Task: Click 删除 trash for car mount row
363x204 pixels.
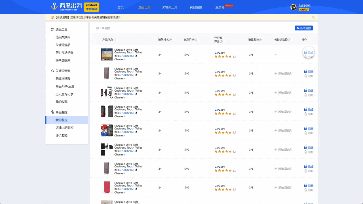Action: coord(309,95)
